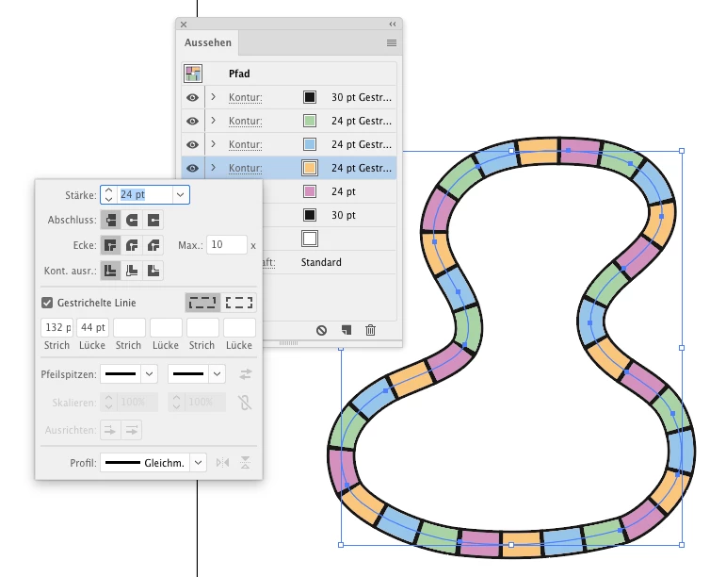
Task: Expand the green Kontur row
Action: coord(213,121)
